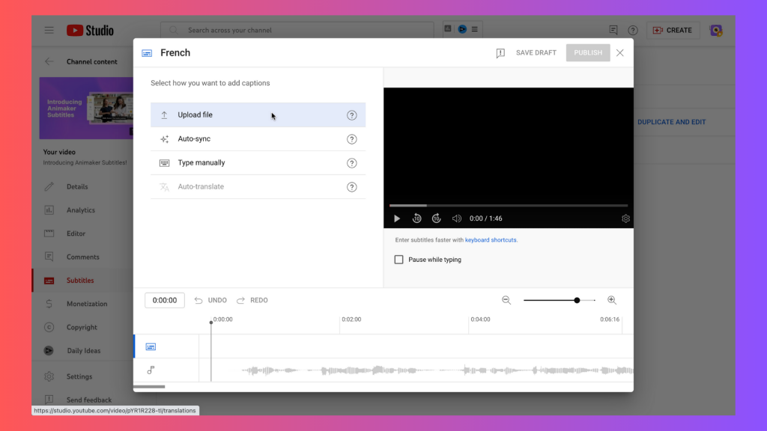
Task: Click the YouTube Studio logo
Action: pos(90,30)
